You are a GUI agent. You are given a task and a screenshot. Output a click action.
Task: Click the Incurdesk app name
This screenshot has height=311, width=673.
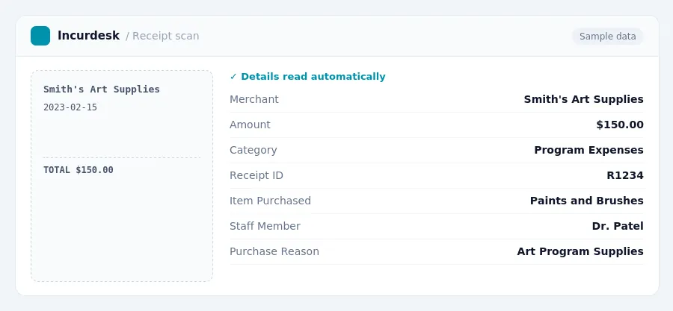88,36
